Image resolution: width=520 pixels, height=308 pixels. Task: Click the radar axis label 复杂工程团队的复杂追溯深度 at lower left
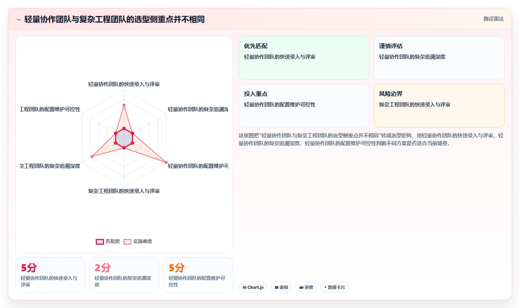tap(50, 166)
